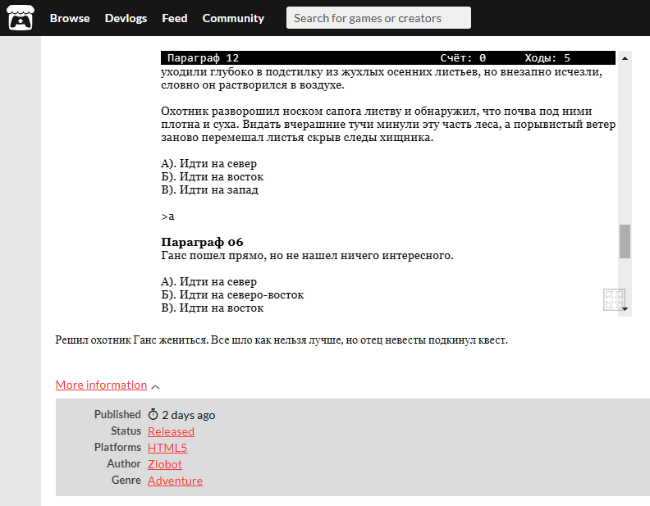Open the Released status link
This screenshot has height=506, width=650.
pos(171,431)
